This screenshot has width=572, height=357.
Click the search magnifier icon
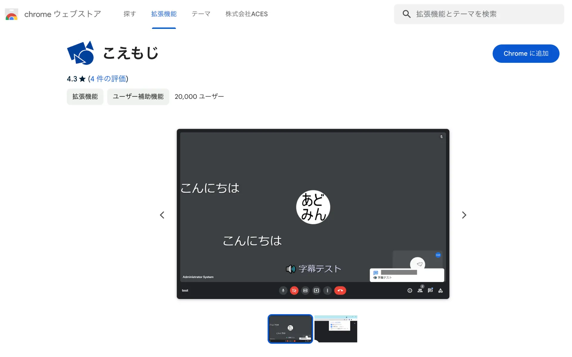click(x=406, y=14)
